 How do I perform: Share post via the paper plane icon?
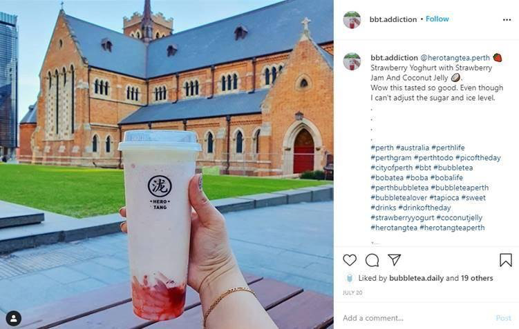[x=395, y=260]
